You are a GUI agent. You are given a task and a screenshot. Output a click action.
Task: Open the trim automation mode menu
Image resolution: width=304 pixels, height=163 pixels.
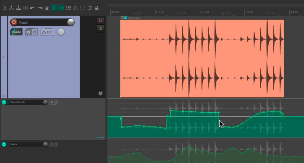48,32
